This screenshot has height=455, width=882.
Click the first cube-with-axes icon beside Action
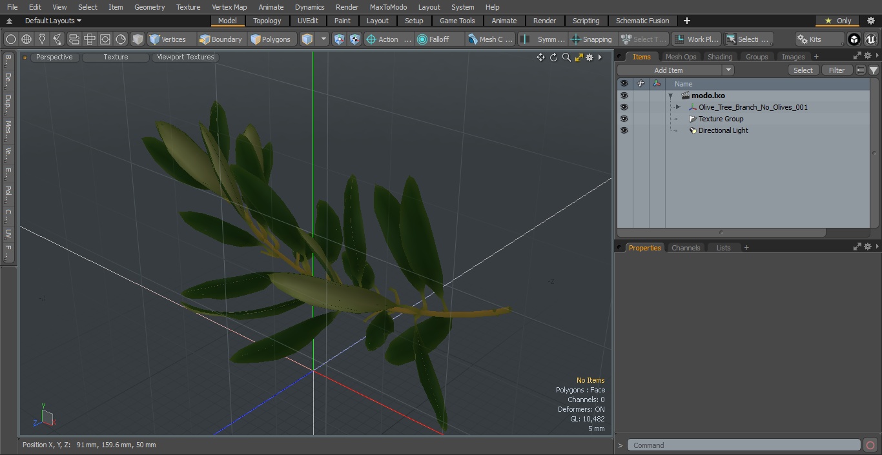(x=340, y=39)
